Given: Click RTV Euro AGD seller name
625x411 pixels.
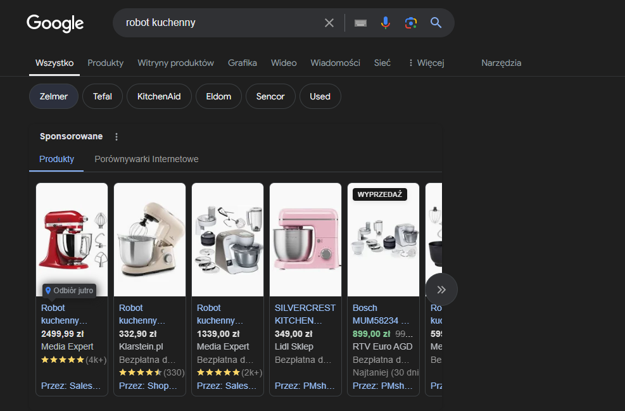Looking at the screenshot, I should pos(382,347).
